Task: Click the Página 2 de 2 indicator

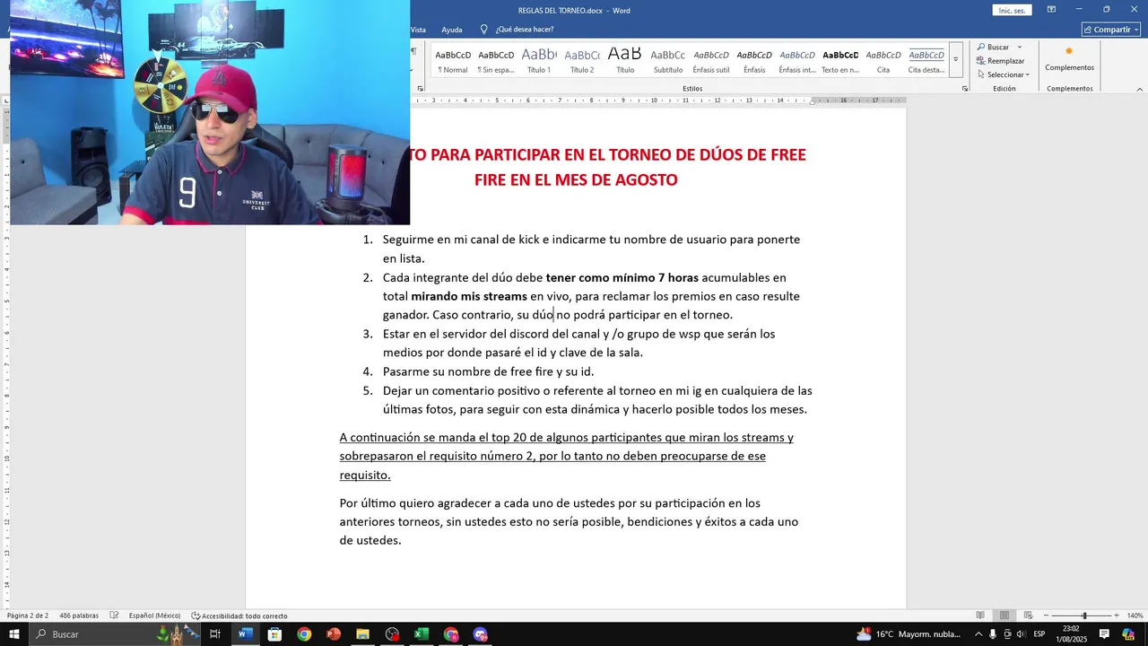Action: (28, 615)
